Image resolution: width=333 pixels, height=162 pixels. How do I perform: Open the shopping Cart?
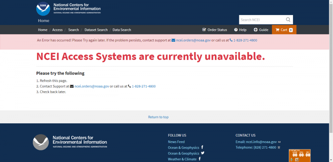(x=284, y=30)
